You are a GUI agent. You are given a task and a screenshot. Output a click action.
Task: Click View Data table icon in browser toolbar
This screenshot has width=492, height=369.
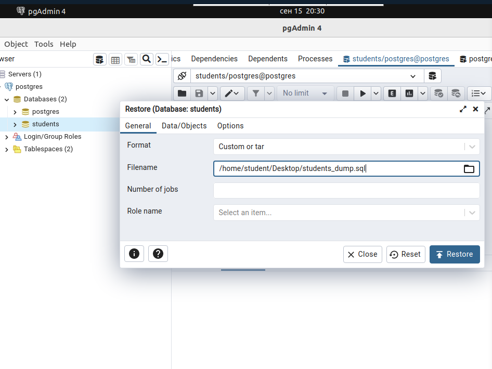point(115,59)
